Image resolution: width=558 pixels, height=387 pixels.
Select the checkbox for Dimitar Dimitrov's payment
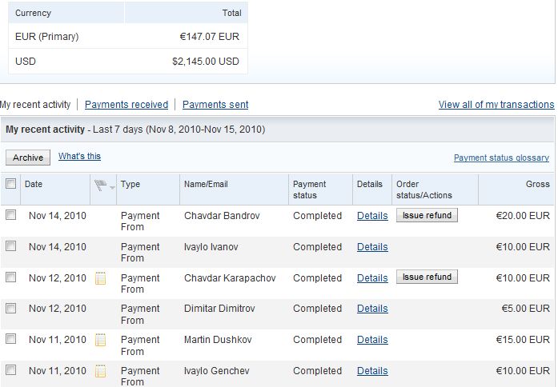click(11, 308)
